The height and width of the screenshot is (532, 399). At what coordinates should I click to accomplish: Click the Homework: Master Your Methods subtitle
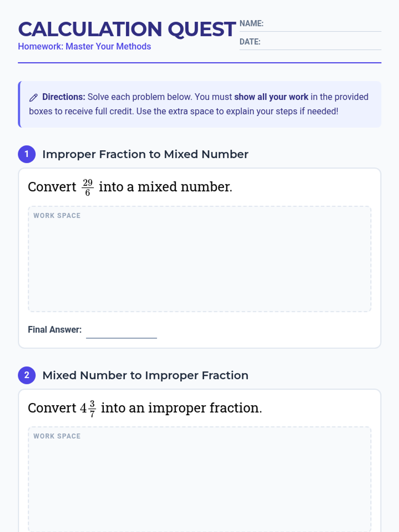coord(84,47)
